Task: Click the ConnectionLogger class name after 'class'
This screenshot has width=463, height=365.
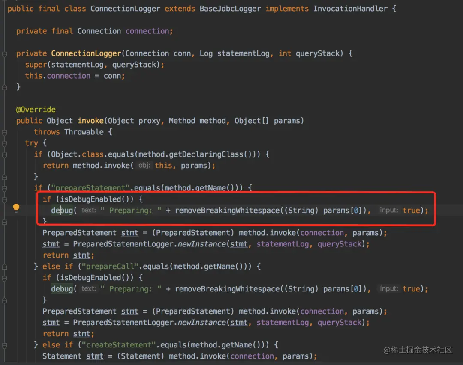Action: point(125,9)
